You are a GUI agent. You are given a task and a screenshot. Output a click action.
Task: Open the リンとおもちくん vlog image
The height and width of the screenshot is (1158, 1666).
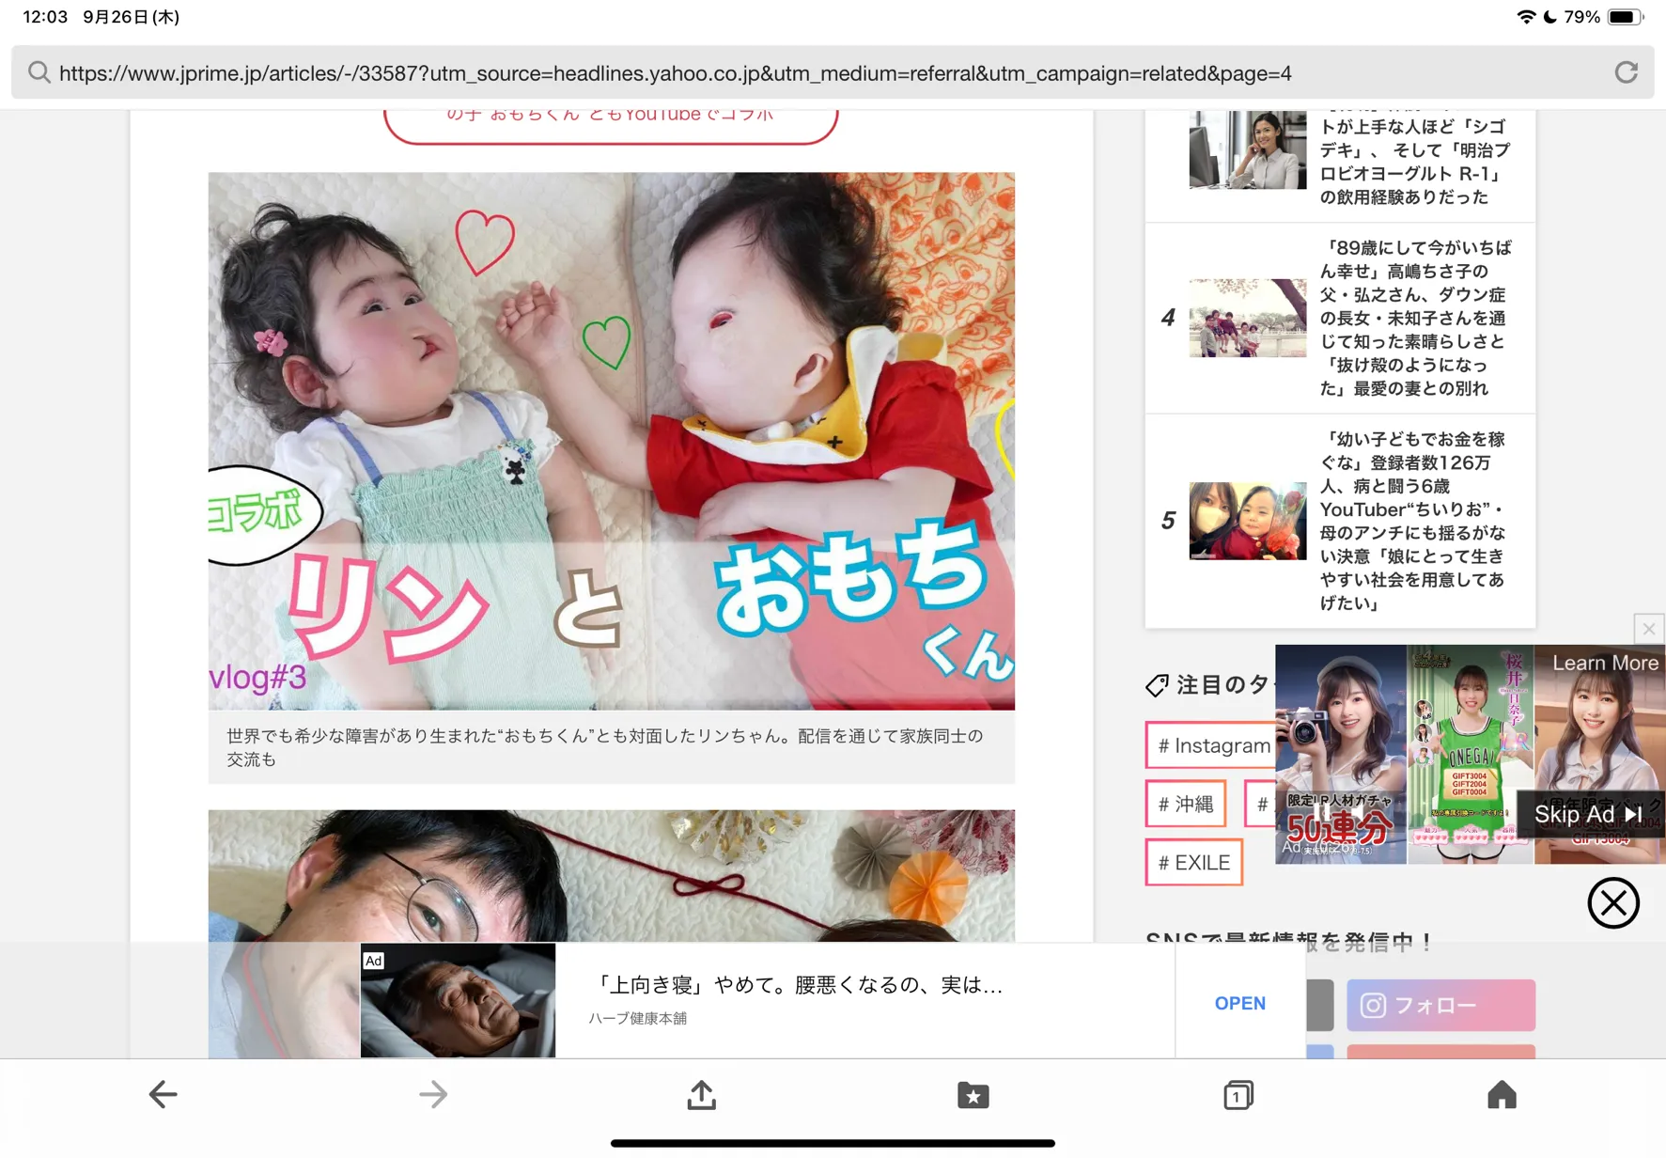click(611, 441)
